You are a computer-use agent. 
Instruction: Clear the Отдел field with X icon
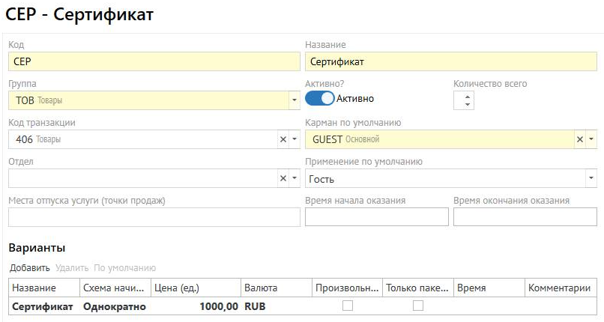tap(283, 178)
